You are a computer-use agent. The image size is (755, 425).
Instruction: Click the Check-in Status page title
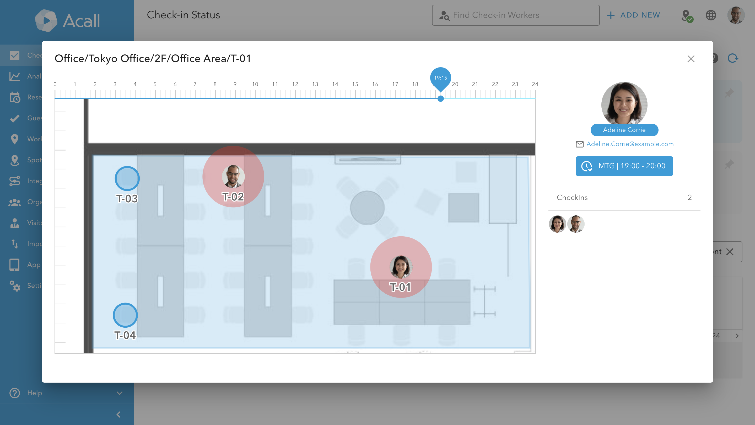click(x=184, y=15)
